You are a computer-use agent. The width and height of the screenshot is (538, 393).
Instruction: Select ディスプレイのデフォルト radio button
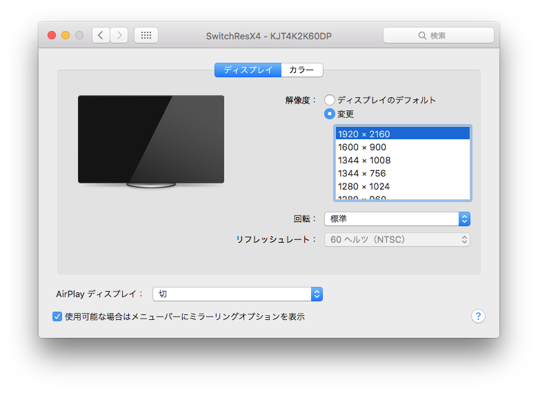click(330, 100)
